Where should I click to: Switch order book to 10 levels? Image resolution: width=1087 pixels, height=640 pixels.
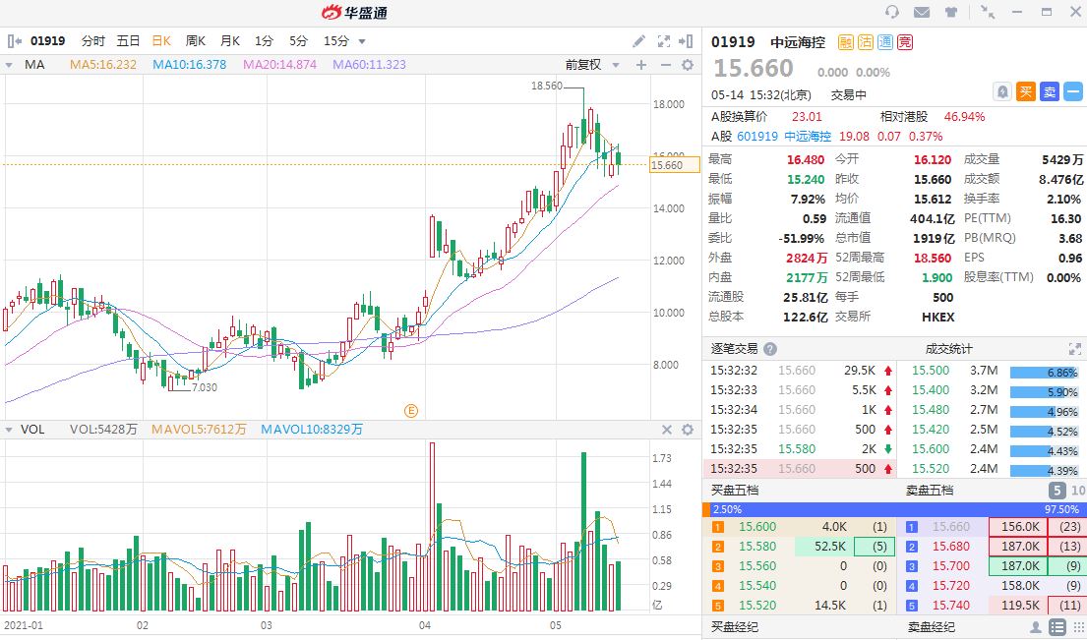(1077, 490)
